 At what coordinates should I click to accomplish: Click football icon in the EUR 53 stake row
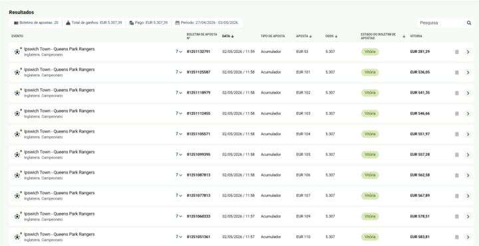click(x=17, y=52)
